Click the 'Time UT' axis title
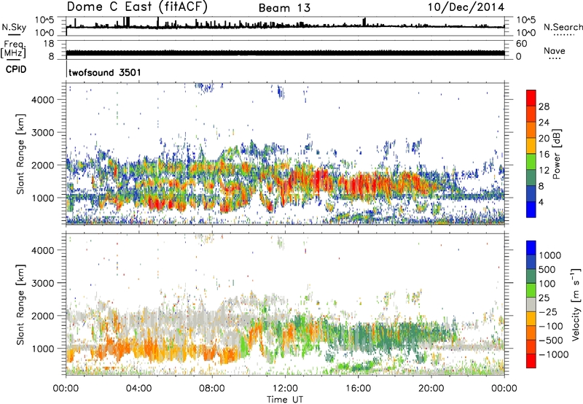This screenshot has width=583, height=404. (x=285, y=400)
